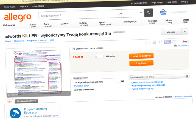This screenshot has width=196, height=118.
Task: Click the Allegro breadcrumb link
Action: coord(8,41)
